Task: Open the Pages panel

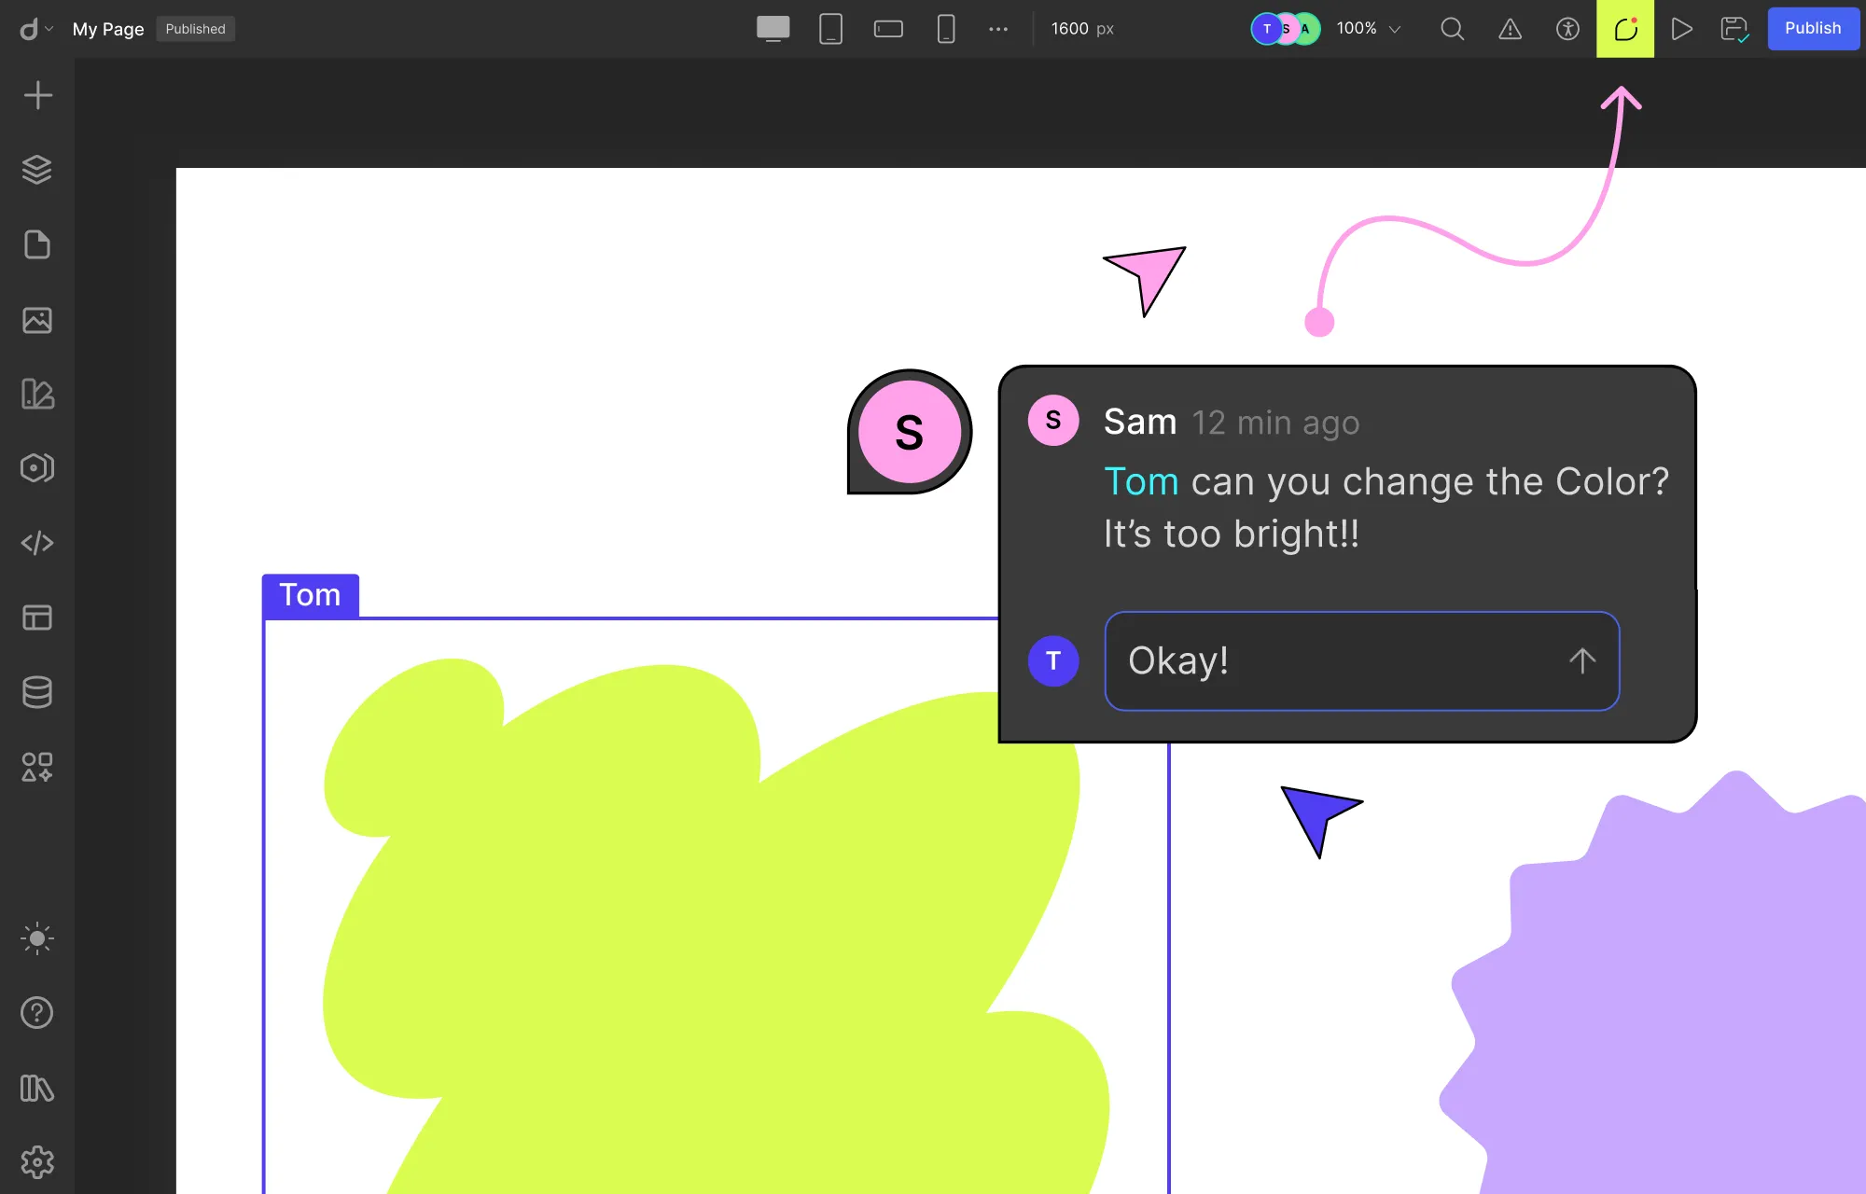Action: click(x=37, y=244)
